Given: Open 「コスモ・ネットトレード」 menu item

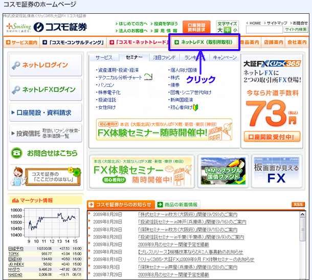Looking at the screenshot, I should click(x=139, y=42).
